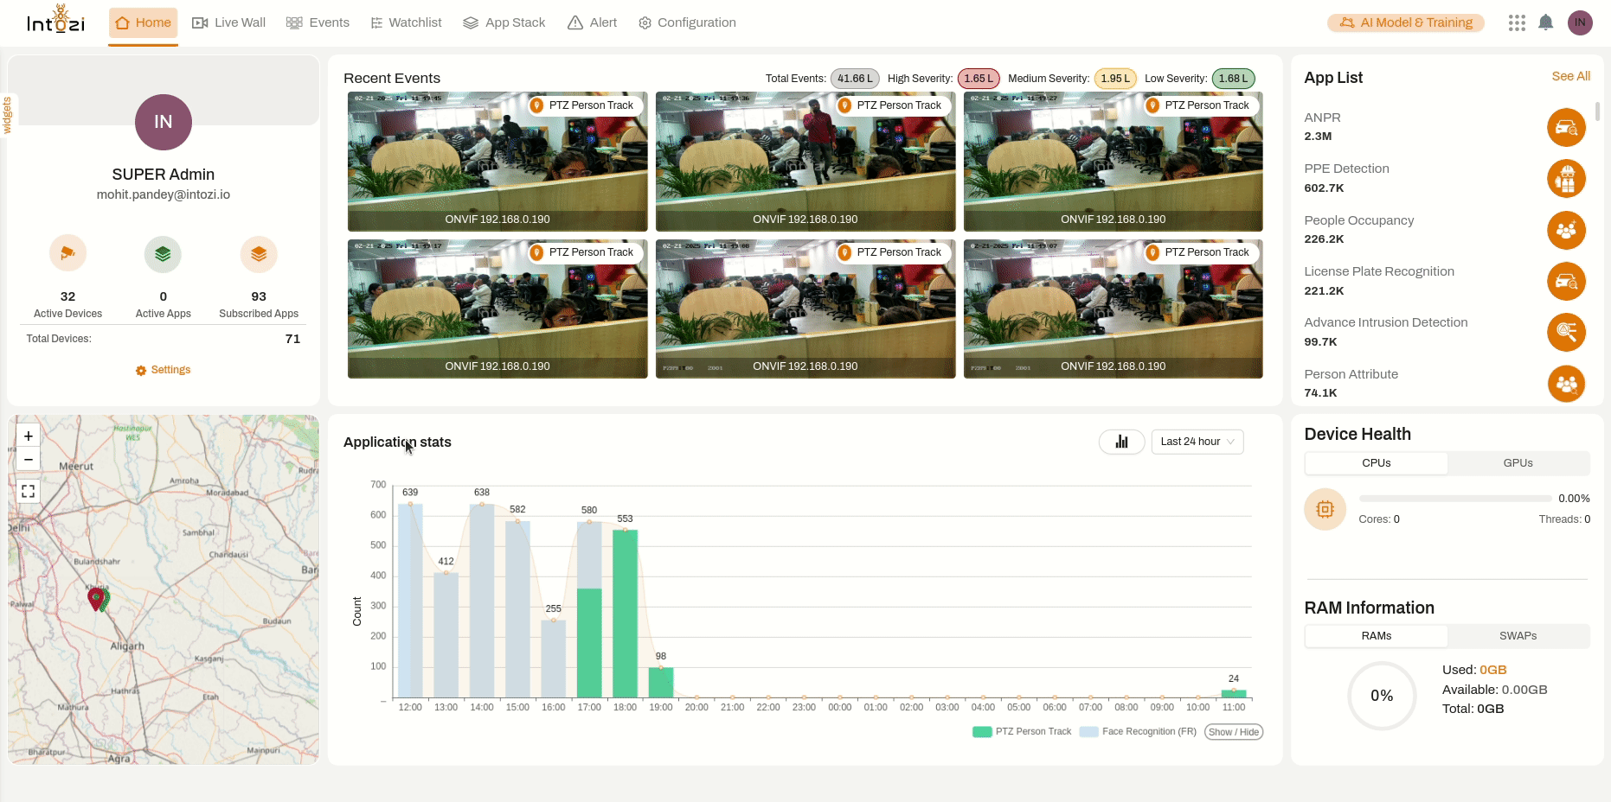Open the ANPR app icon
The image size is (1611, 802).
tap(1566, 127)
